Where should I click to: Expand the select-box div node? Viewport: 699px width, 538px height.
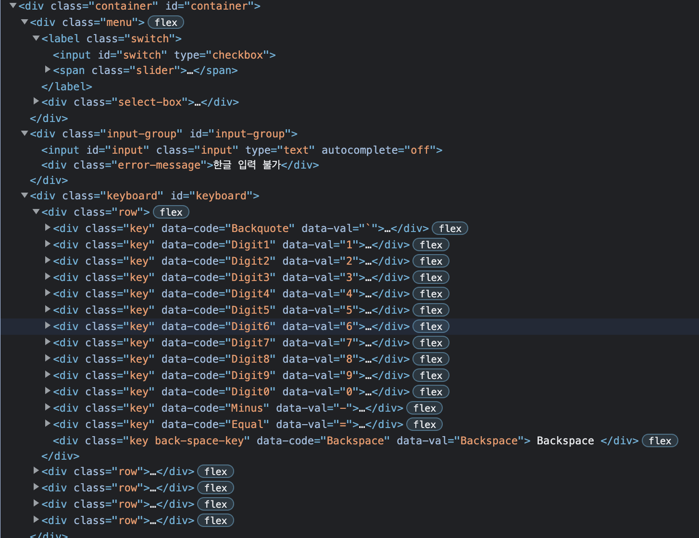click(x=36, y=101)
